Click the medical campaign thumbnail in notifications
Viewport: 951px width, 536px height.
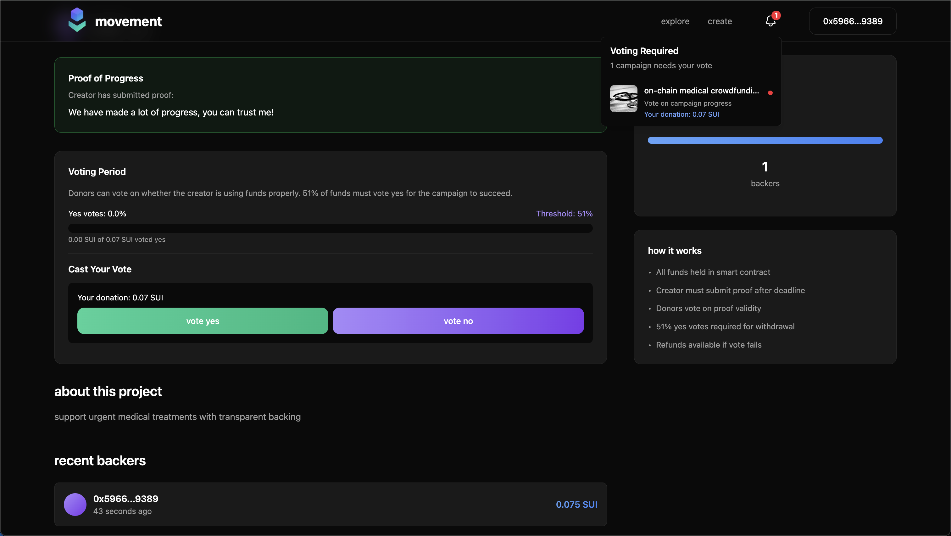pyautogui.click(x=624, y=98)
